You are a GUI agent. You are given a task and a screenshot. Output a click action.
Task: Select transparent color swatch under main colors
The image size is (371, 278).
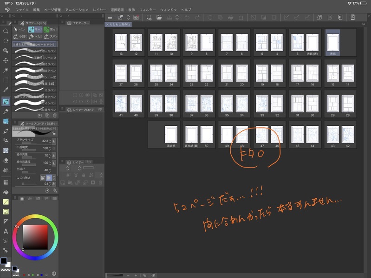click(6, 270)
